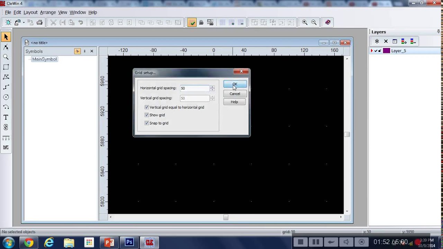Screen dimensions: 443x249
Task: Select the circle drawing tool
Action: pos(6,97)
